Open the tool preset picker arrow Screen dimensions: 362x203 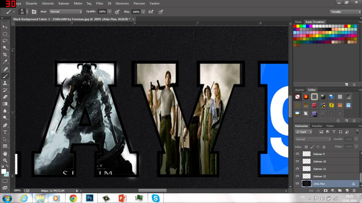[14, 12]
